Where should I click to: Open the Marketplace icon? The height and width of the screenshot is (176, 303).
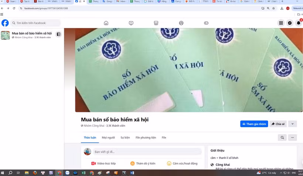[156, 23]
